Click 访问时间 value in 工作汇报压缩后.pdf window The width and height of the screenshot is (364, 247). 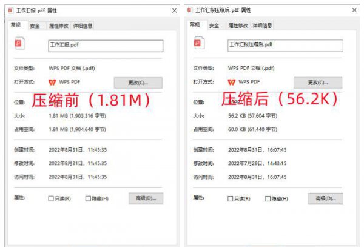(x=257, y=177)
